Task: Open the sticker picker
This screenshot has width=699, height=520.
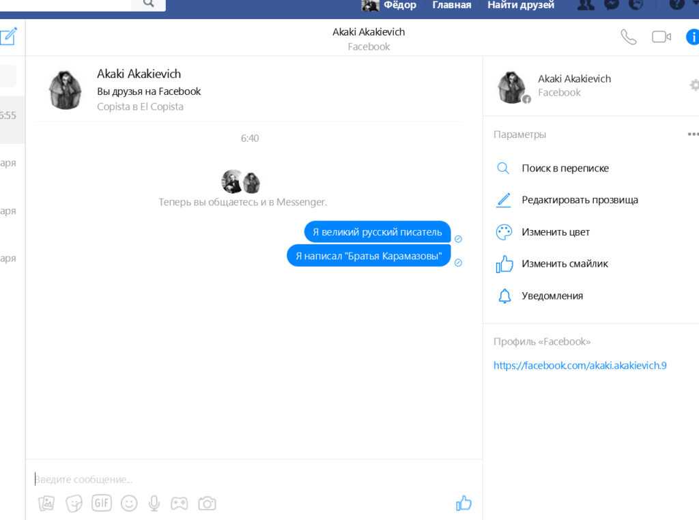Action: pos(74,504)
